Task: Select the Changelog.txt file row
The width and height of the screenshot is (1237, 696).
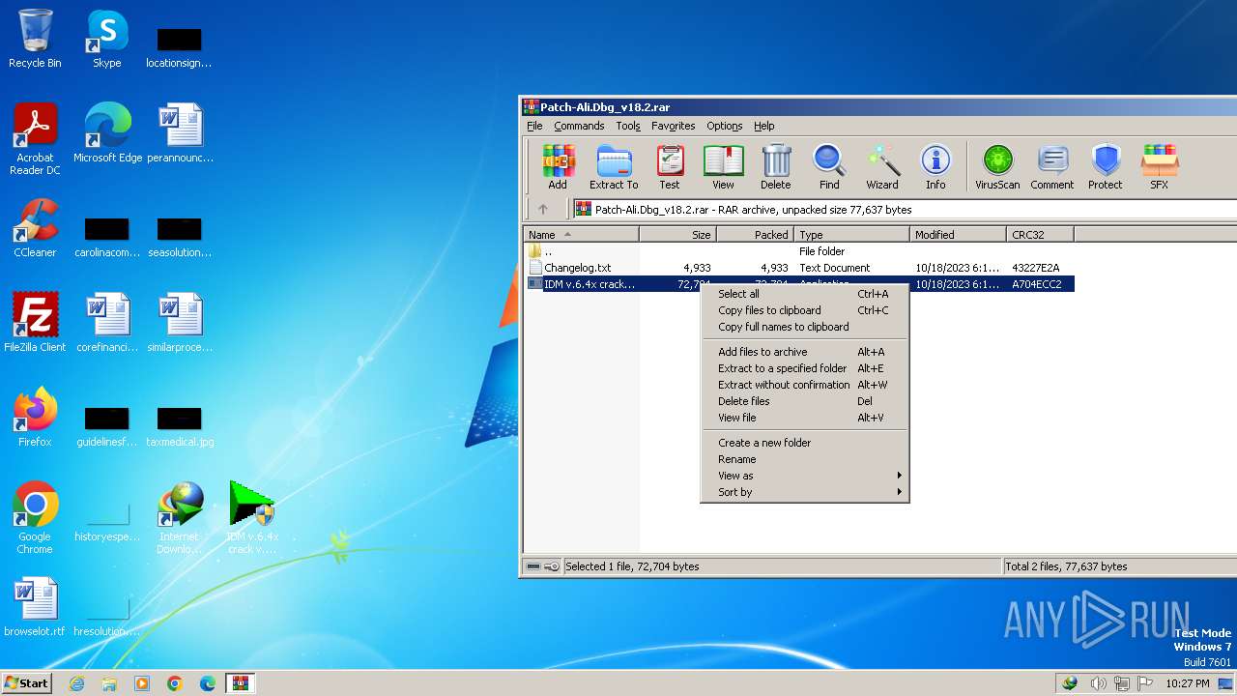Action: pyautogui.click(x=798, y=268)
